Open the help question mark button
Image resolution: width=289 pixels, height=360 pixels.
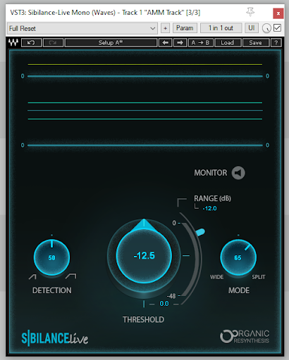(276, 43)
